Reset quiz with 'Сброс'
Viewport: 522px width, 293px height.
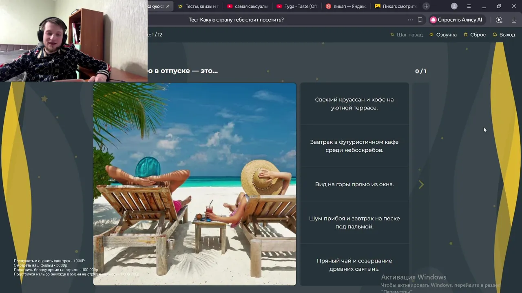(x=475, y=35)
